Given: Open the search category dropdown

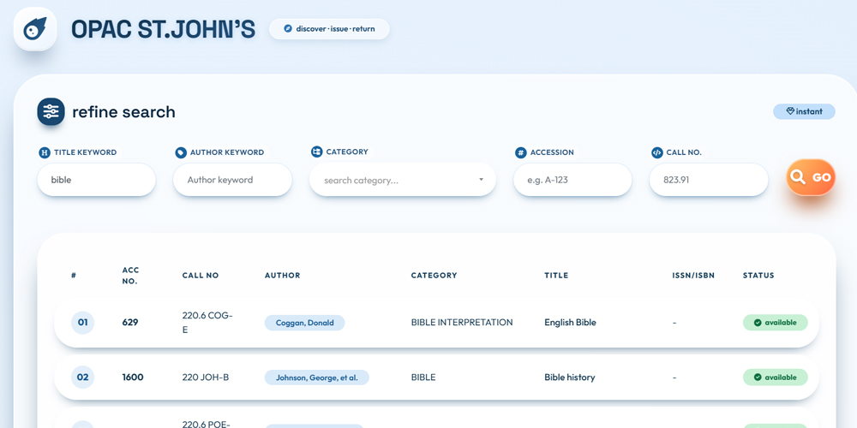Looking at the screenshot, I should (x=402, y=180).
